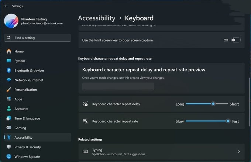The image size is (251, 162).
Task: Click the Accessibility breadcrumb link
Action: pos(97,18)
